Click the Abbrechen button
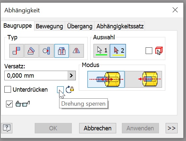The height and width of the screenshot is (141, 186). point(98,128)
